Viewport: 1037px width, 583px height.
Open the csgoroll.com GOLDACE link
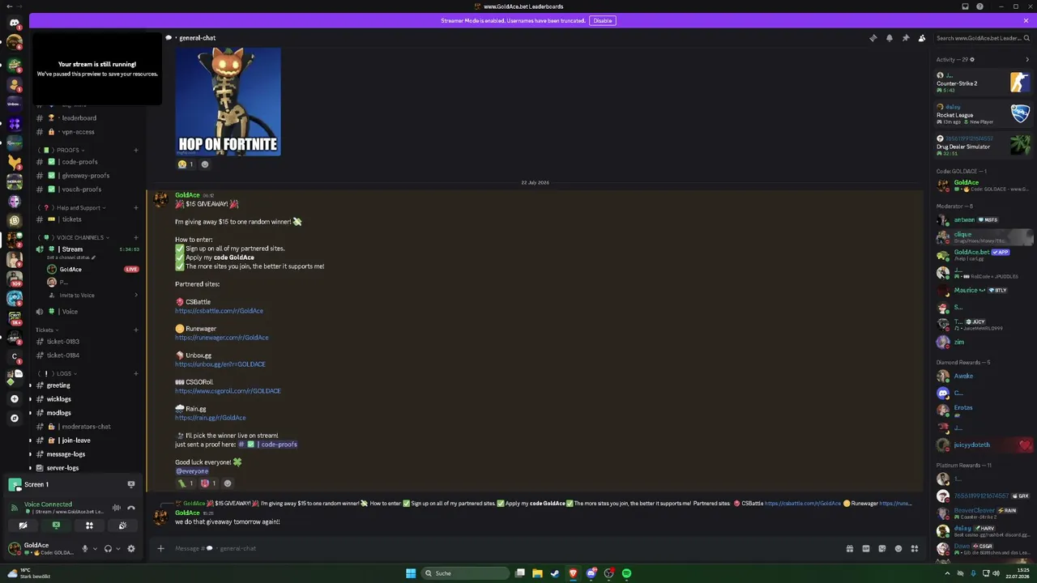click(x=228, y=391)
